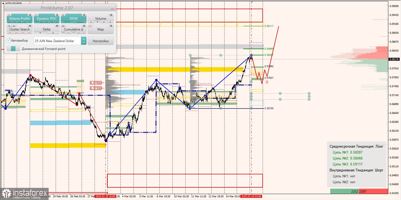The image size is (401, 200).
Task: Open Cluster Search gear settings
Action: [x=30, y=26]
